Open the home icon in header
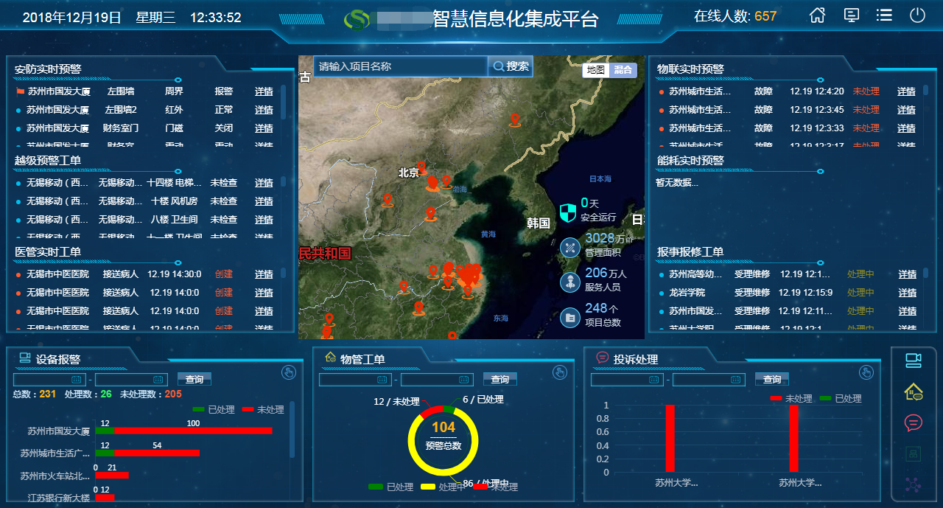The image size is (943, 508). tap(817, 15)
